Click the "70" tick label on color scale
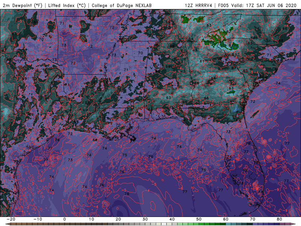301x226 pixels. (x=252, y=219)
